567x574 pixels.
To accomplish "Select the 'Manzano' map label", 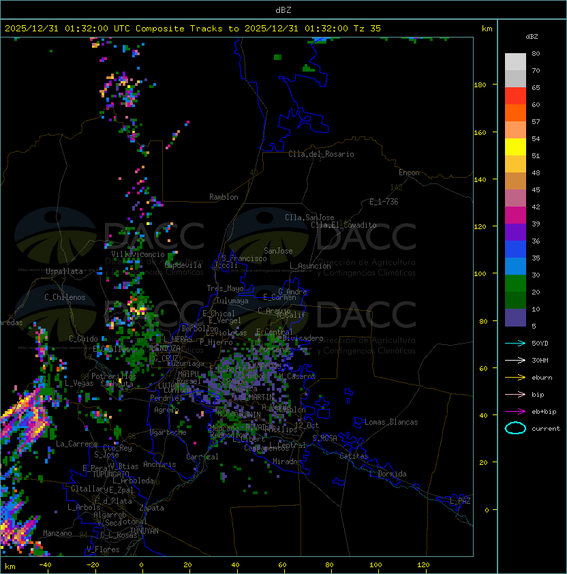I will 57,533.
